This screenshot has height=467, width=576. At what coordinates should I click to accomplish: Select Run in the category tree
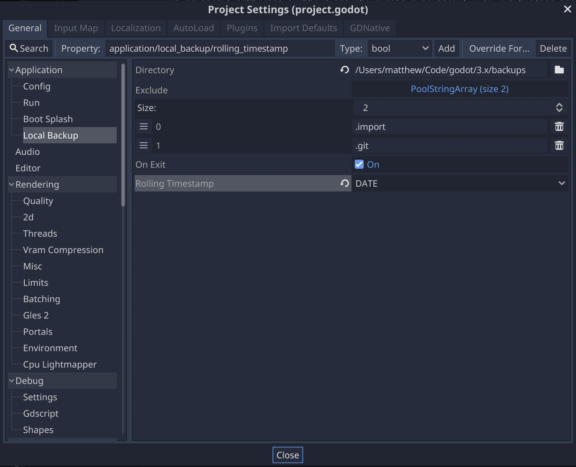click(31, 103)
